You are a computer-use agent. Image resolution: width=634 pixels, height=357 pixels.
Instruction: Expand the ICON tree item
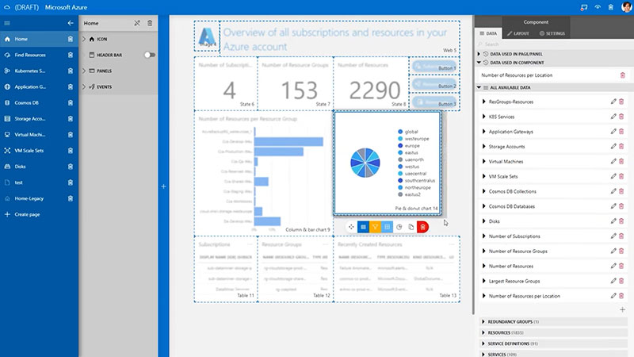(x=84, y=39)
